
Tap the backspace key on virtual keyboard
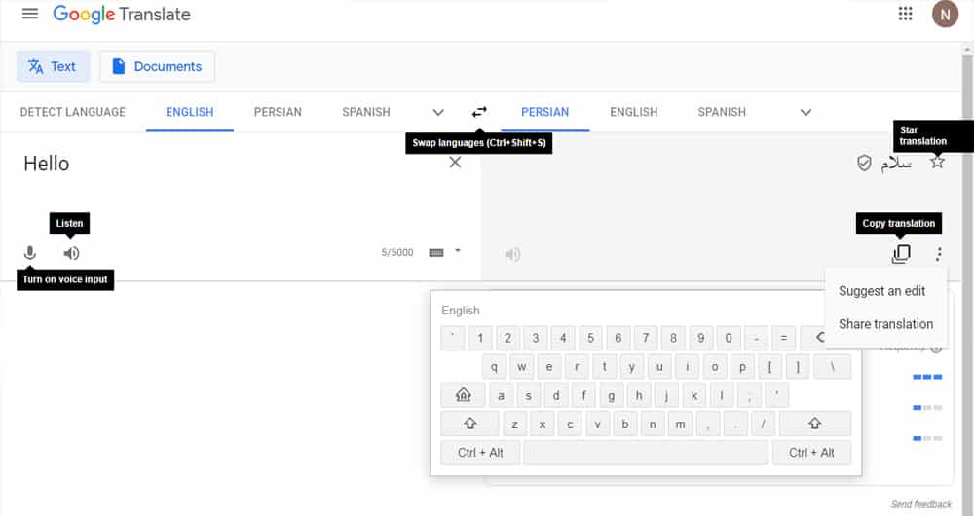[813, 338]
